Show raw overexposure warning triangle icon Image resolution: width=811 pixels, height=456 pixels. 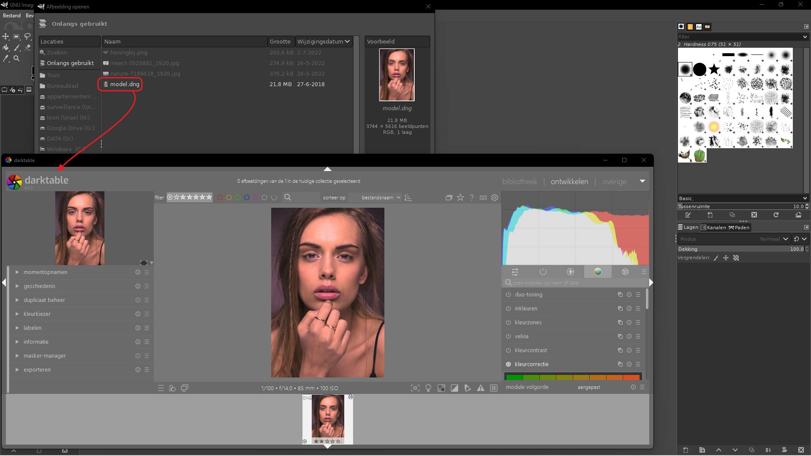point(481,388)
